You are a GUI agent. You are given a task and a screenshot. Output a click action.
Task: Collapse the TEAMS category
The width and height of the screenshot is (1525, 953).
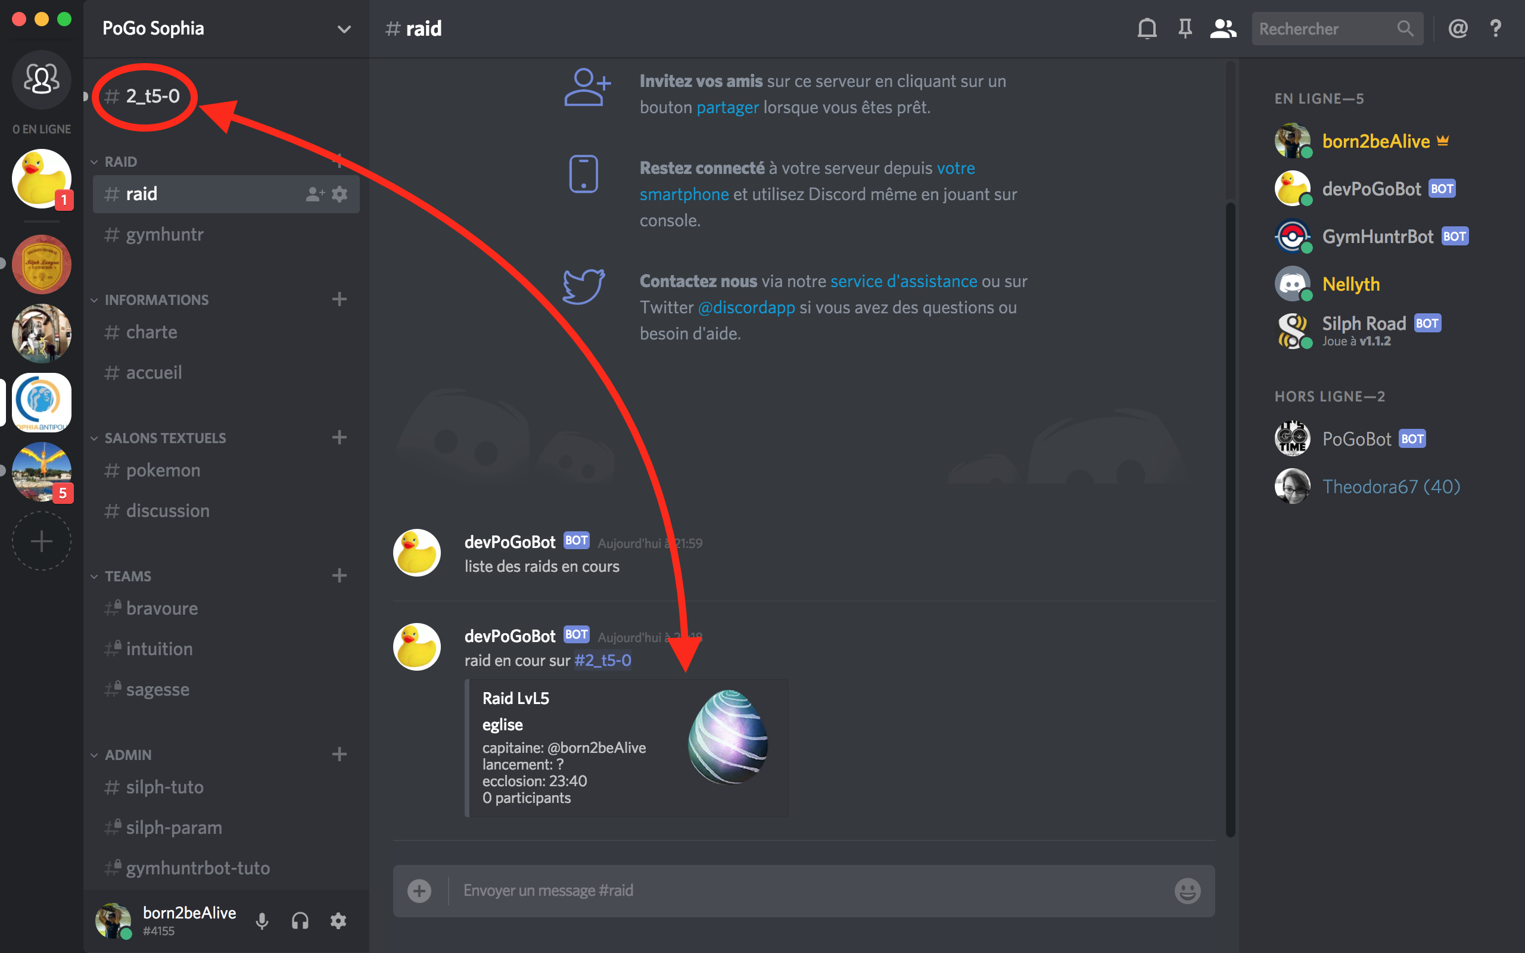[121, 575]
